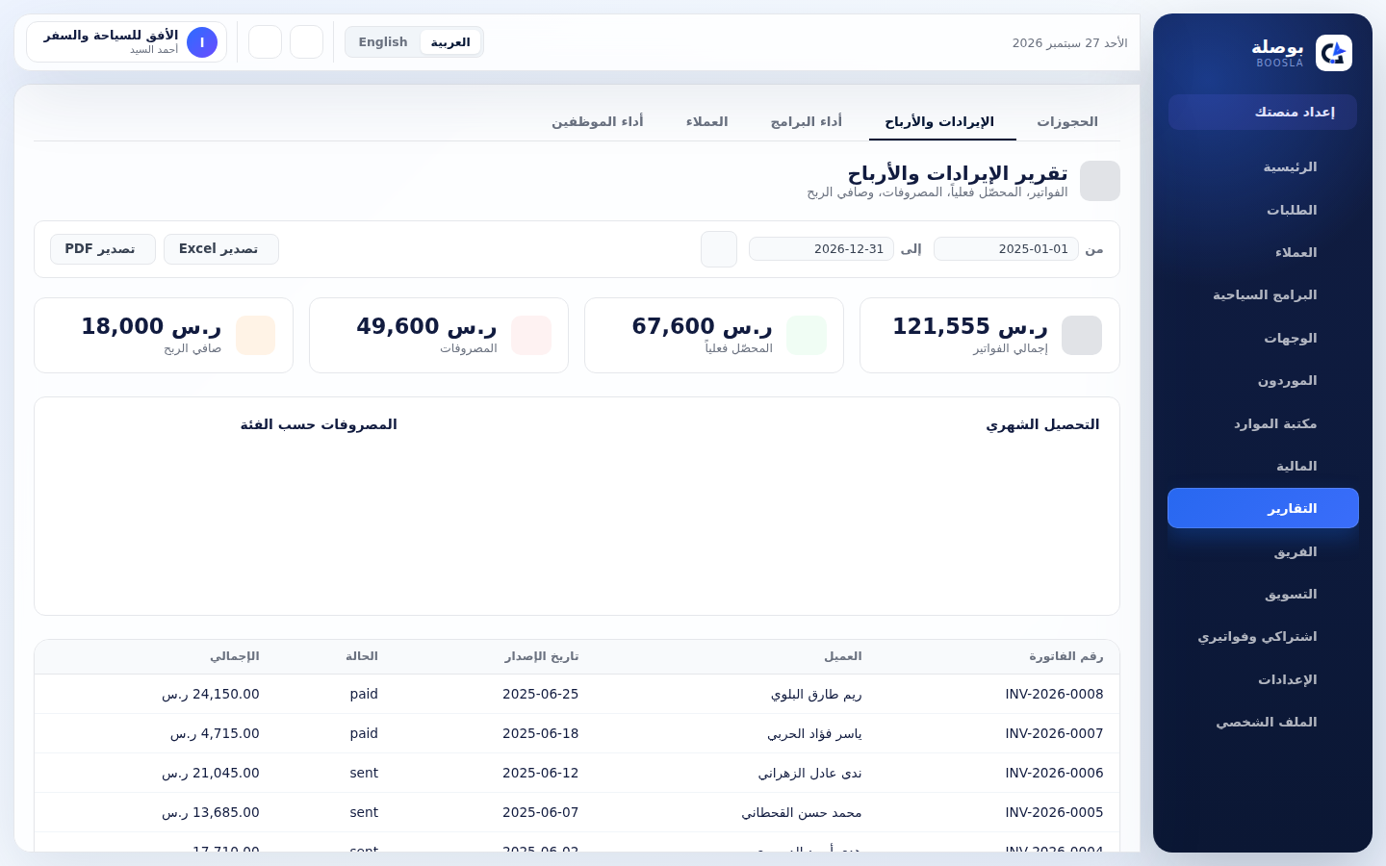
Task: Click customer name ريم طارق البلوي
Action: click(816, 694)
